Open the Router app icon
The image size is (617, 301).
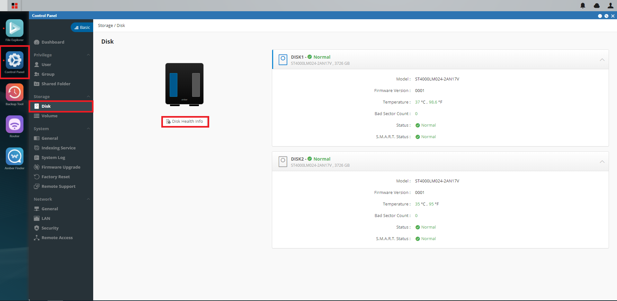pyautogui.click(x=14, y=124)
